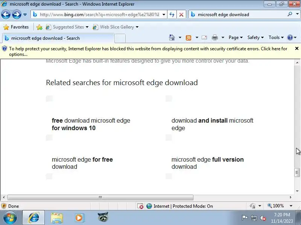Click Internet | Protected Mode: On zone
The width and height of the screenshot is (301, 225).
[180, 206]
